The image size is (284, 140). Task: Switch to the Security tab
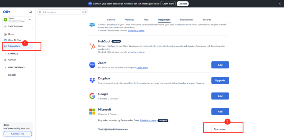(207, 20)
